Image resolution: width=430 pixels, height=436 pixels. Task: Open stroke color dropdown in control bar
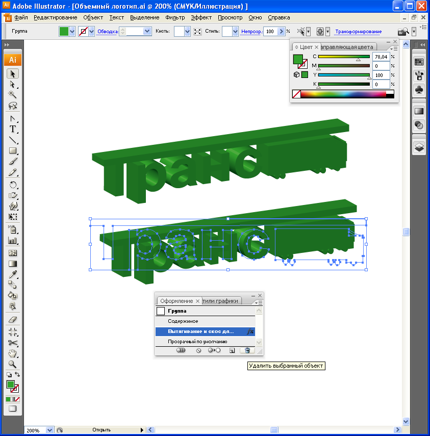91,31
